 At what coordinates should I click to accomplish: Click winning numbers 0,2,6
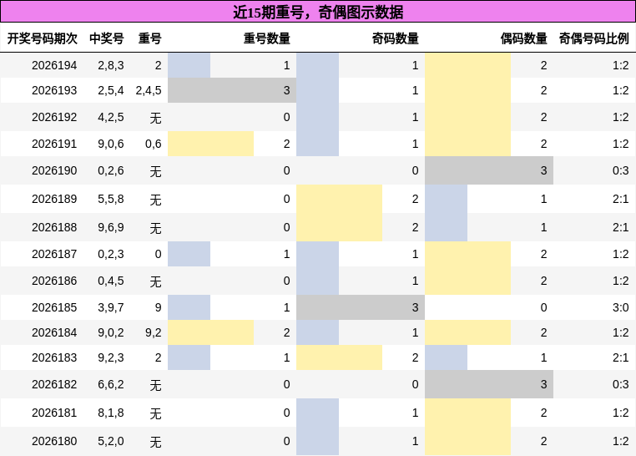point(111,170)
